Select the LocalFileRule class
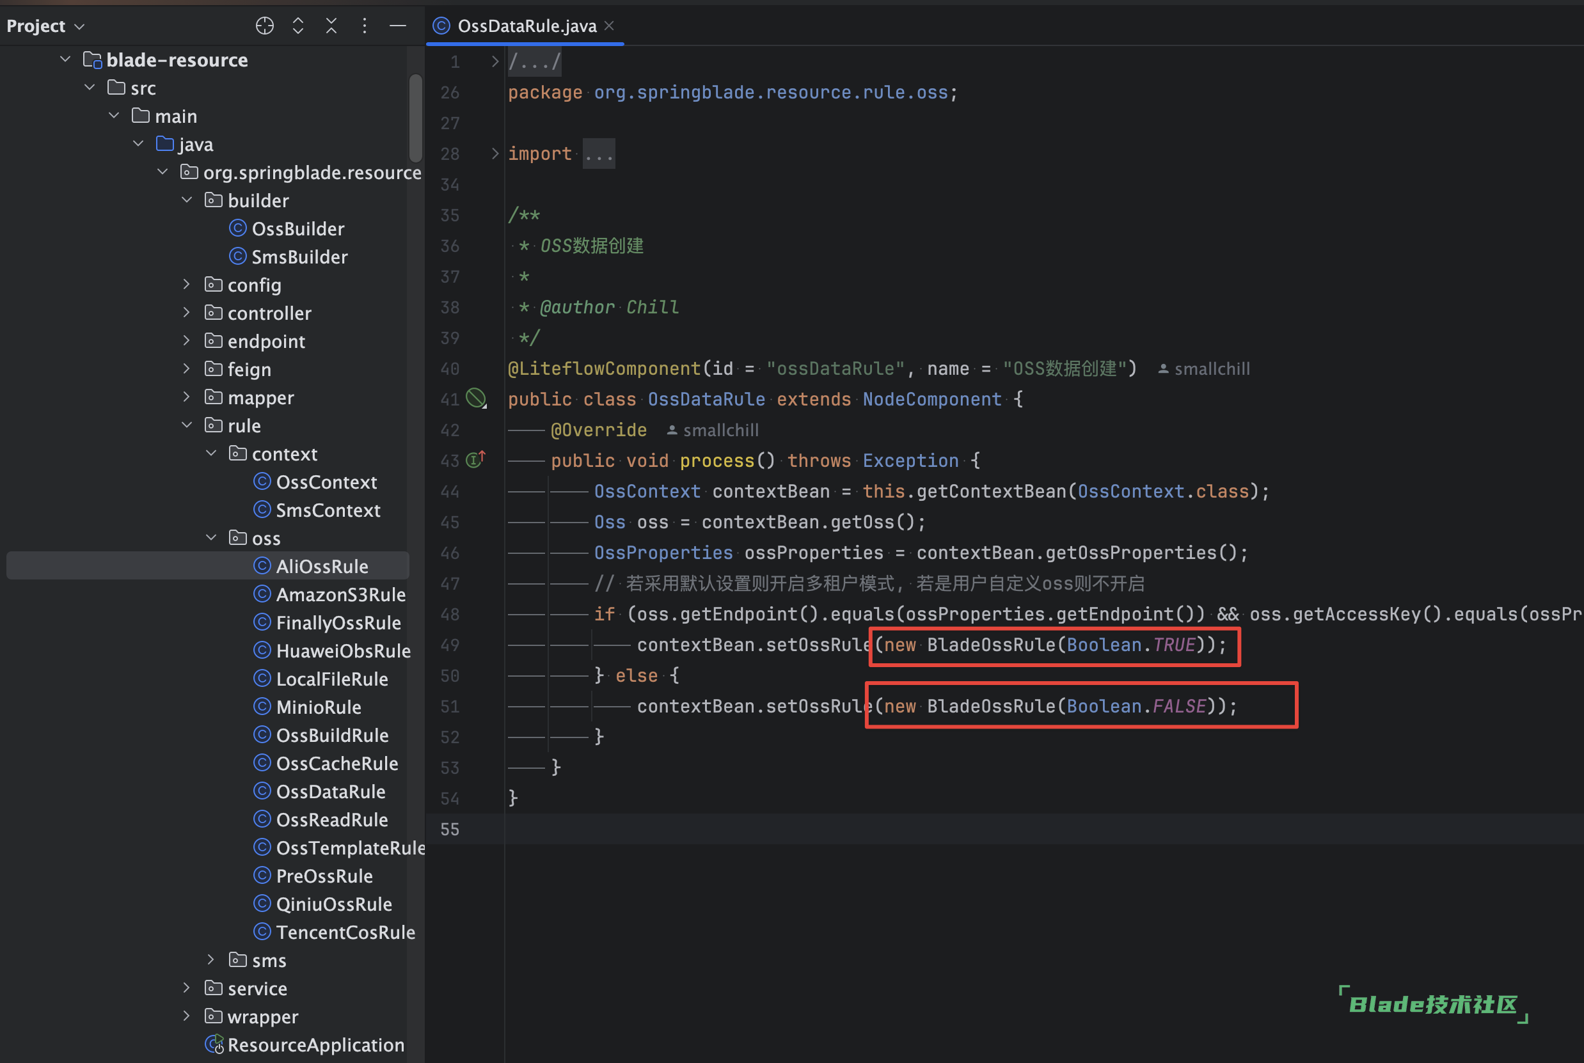 coord(331,679)
